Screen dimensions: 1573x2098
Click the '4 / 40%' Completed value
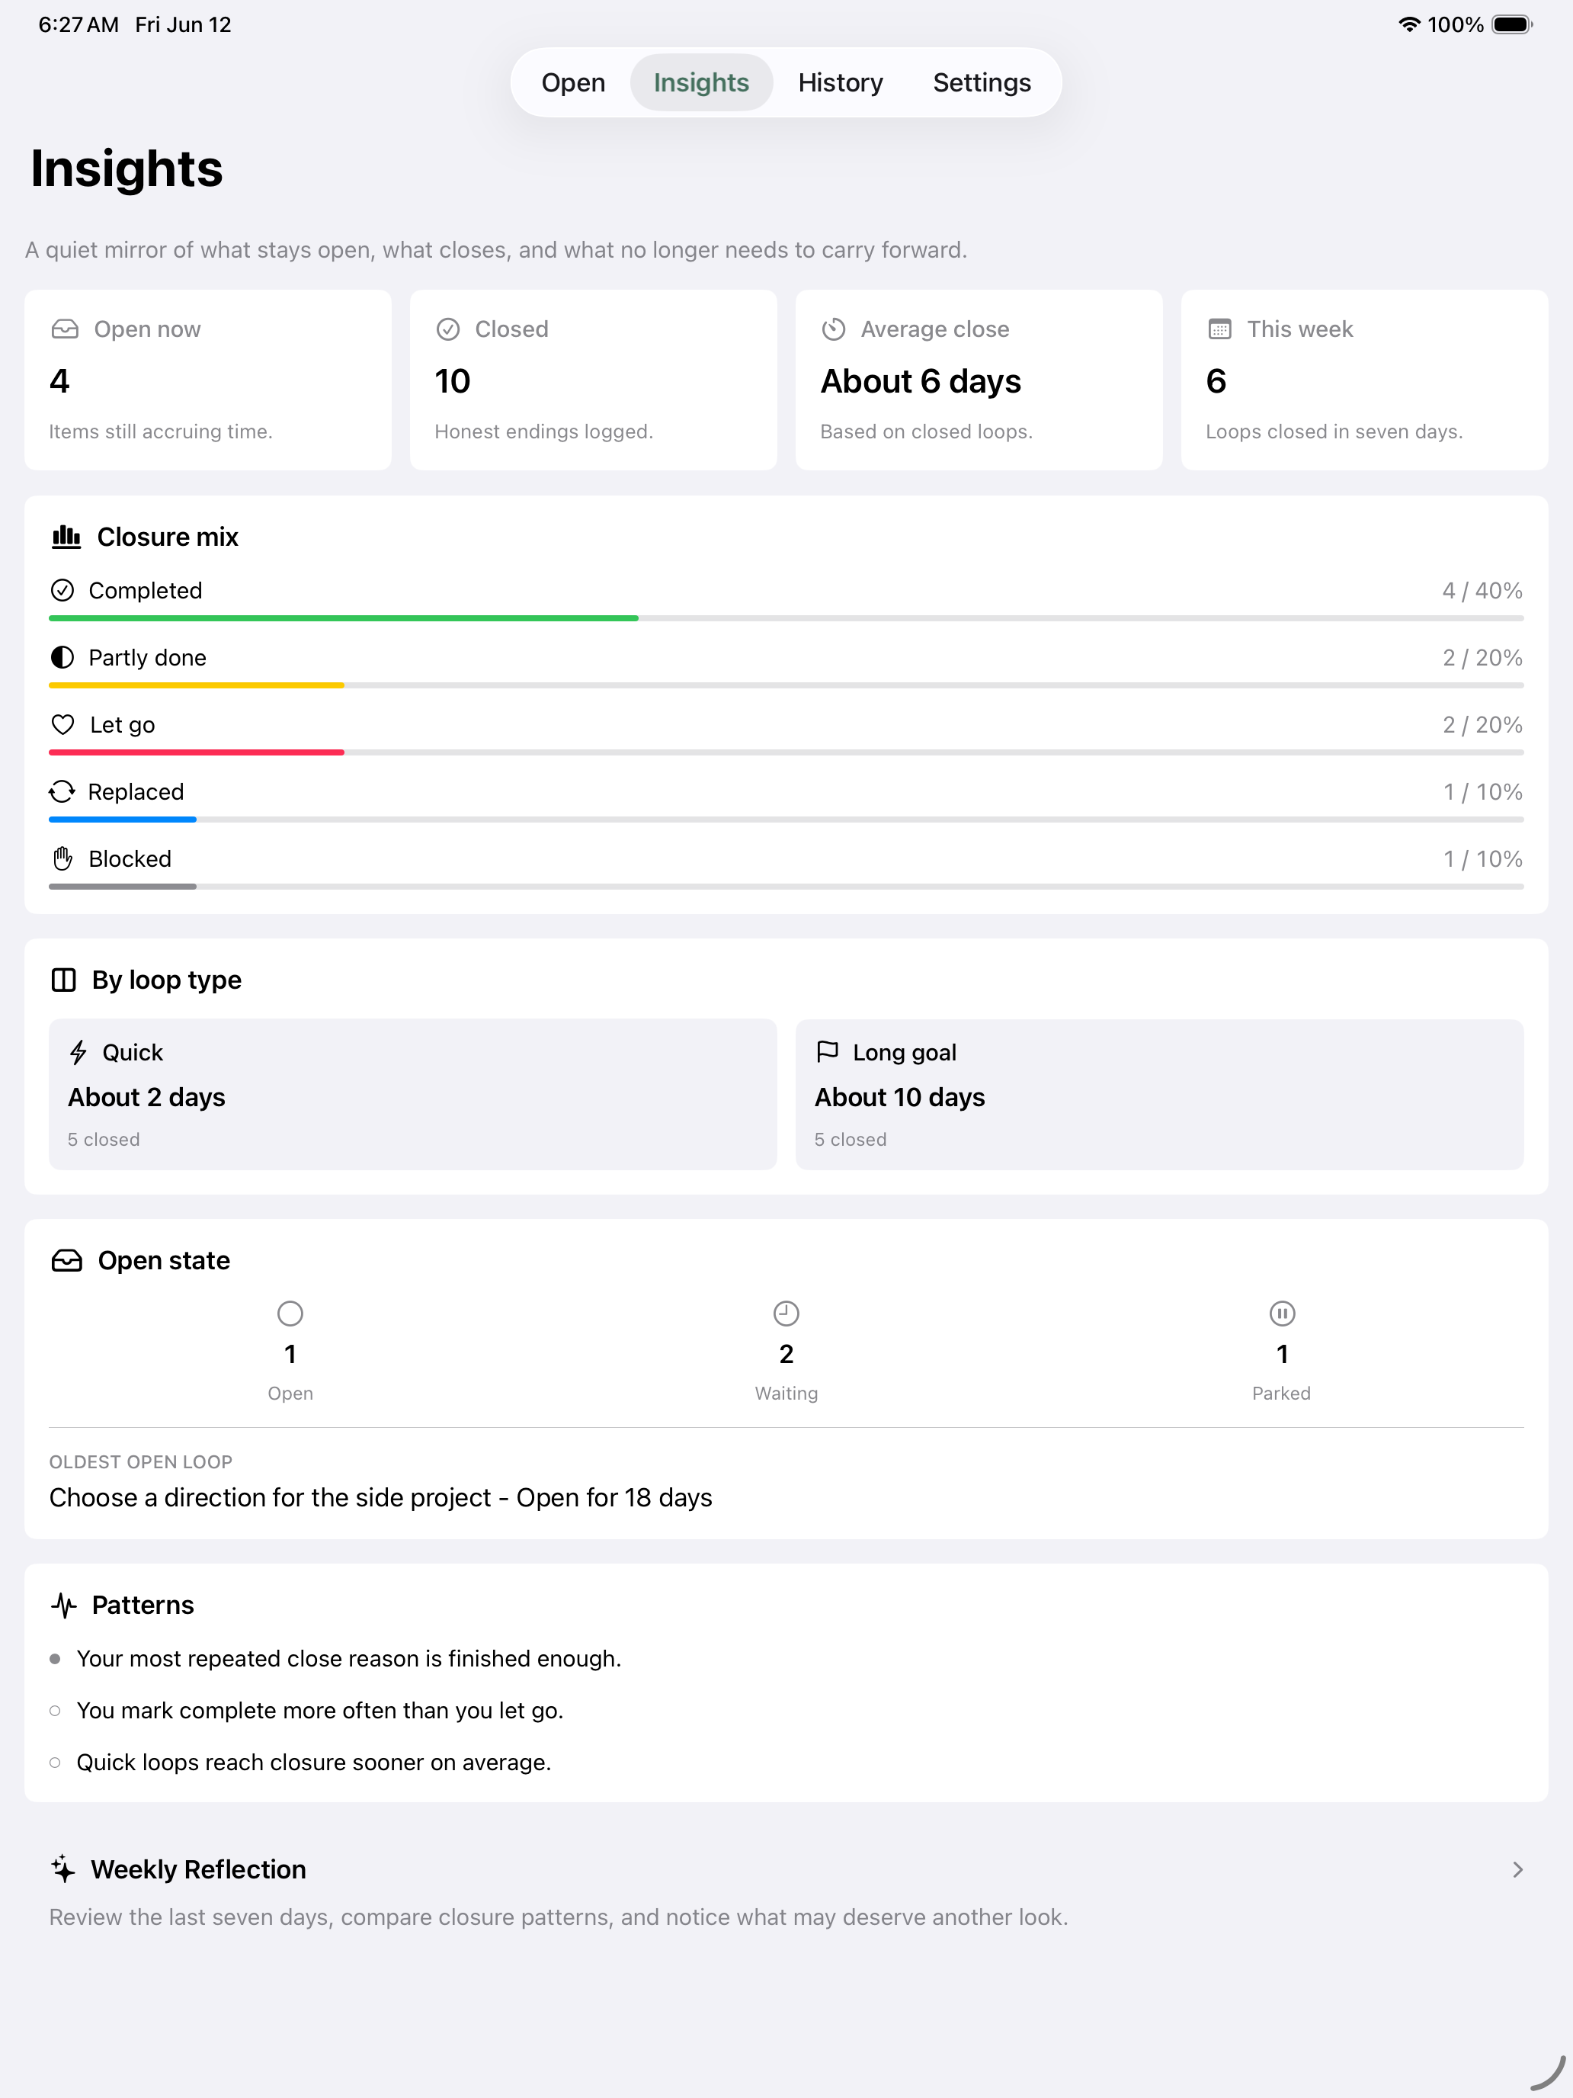pos(1482,590)
